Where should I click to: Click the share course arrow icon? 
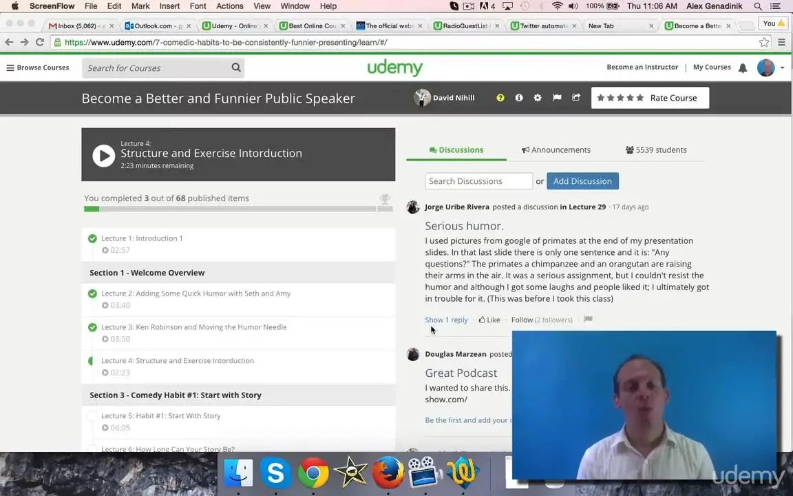coord(576,98)
